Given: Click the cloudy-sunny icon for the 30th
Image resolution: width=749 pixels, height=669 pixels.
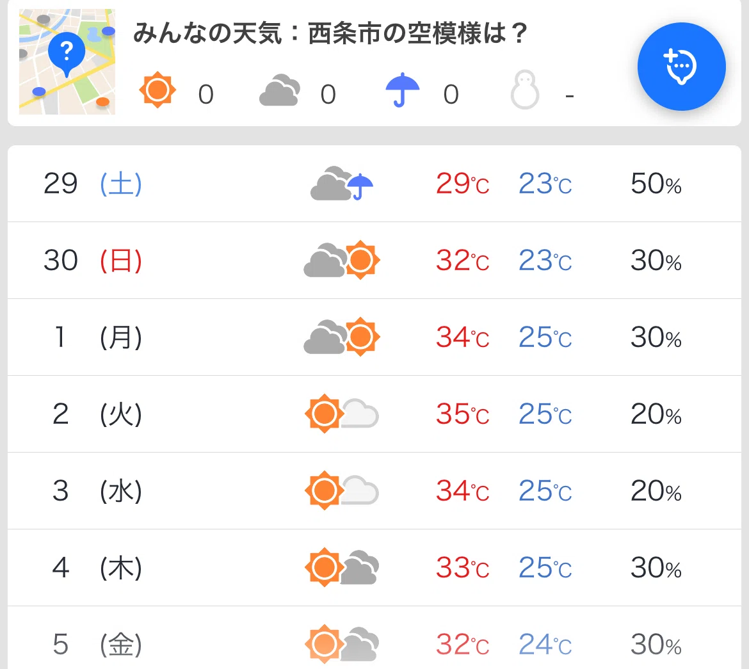Looking at the screenshot, I should (342, 260).
